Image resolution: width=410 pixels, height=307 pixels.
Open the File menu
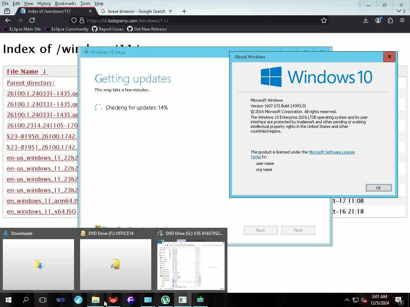[5, 4]
